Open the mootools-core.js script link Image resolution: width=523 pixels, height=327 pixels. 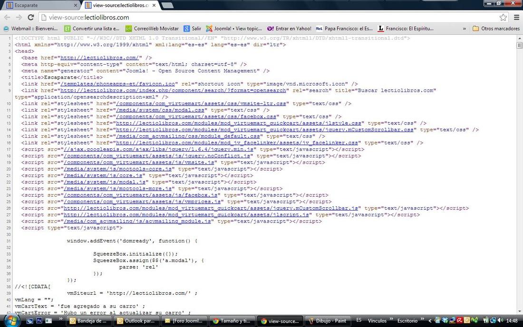click(x=117, y=169)
